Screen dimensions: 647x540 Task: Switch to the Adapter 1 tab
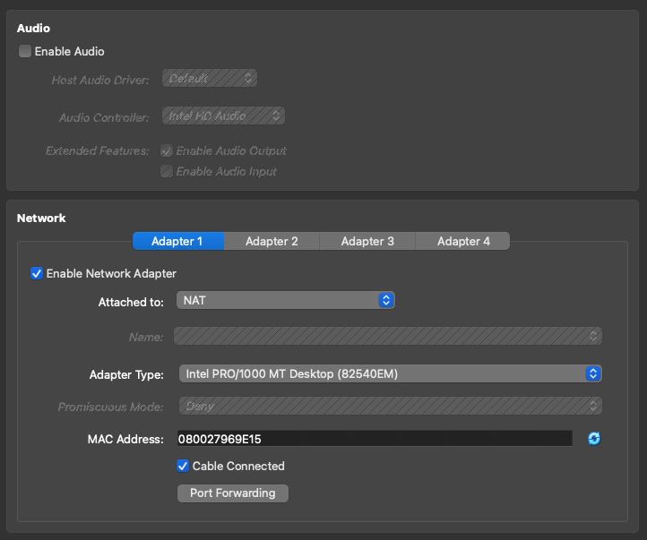click(177, 241)
